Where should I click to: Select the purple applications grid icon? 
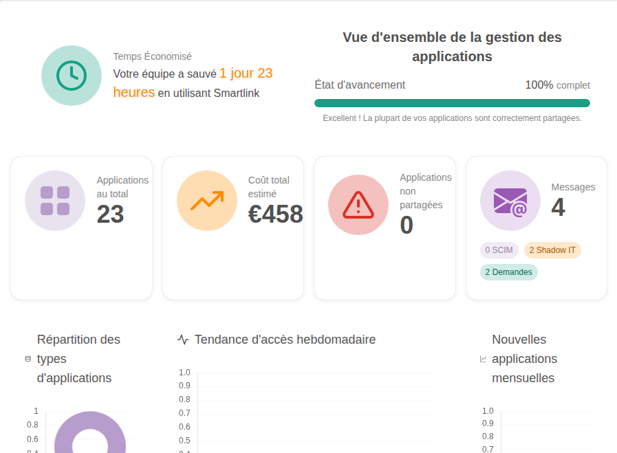point(54,200)
